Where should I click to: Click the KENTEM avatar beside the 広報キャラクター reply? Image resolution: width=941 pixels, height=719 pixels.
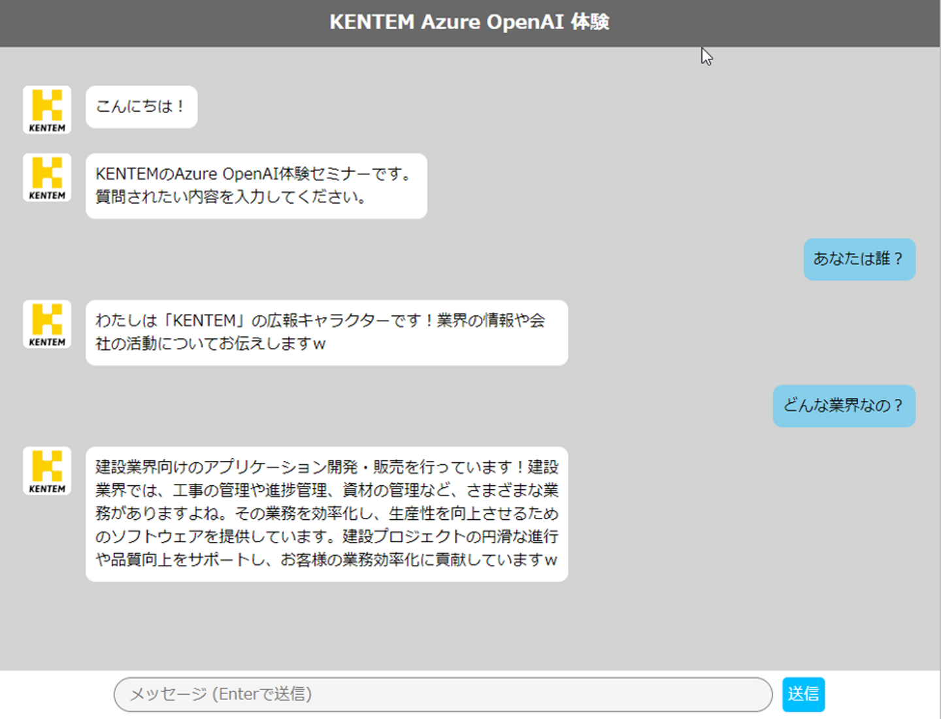pos(47,324)
